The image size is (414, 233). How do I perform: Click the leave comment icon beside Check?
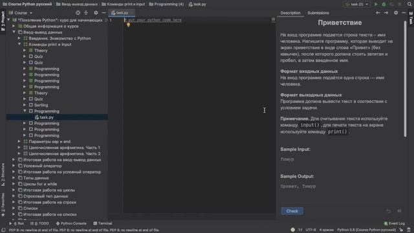pyautogui.click(x=400, y=211)
